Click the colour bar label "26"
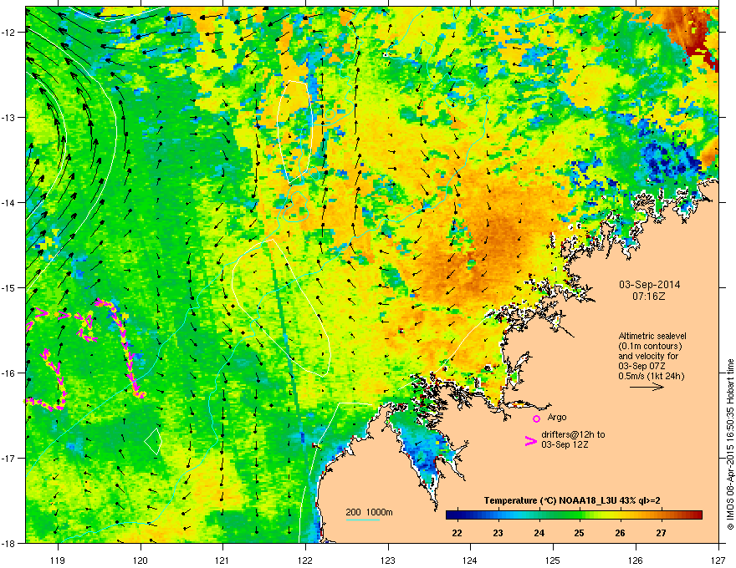Image resolution: width=736 pixels, height=568 pixels. tap(620, 533)
